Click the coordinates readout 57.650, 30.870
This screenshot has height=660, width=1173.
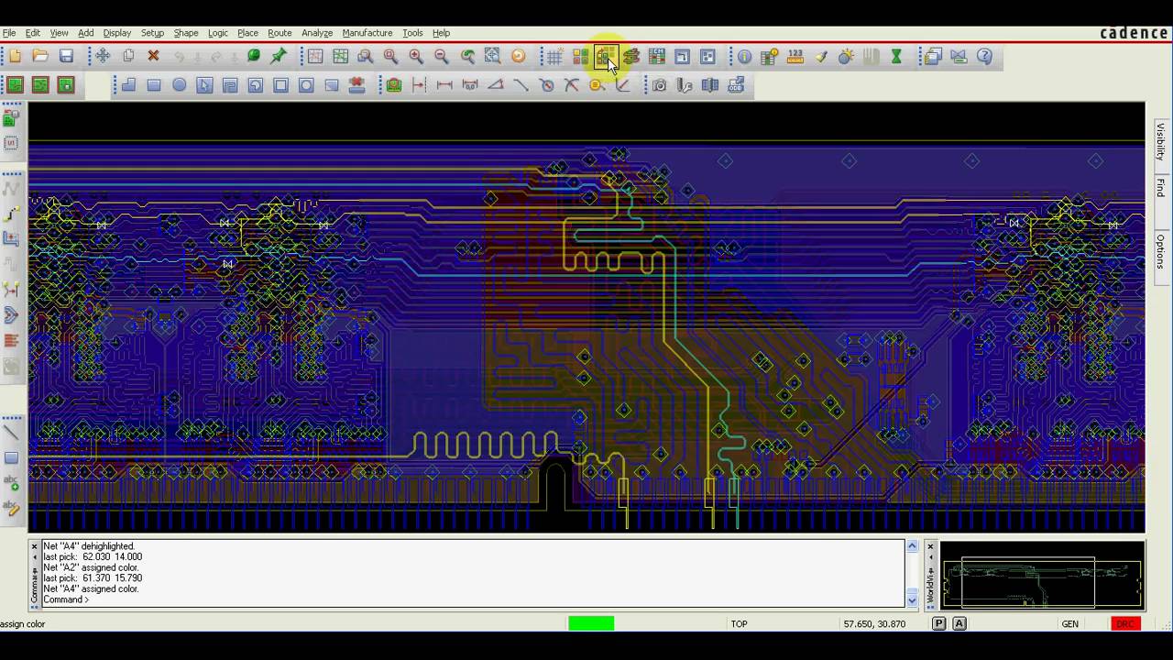(x=873, y=623)
